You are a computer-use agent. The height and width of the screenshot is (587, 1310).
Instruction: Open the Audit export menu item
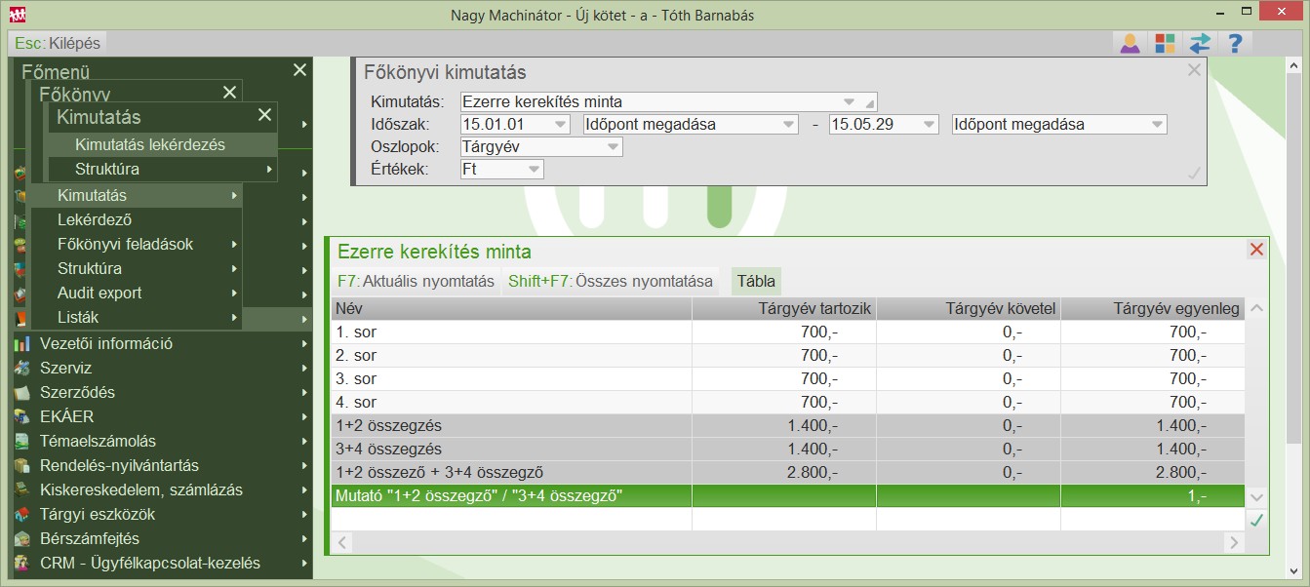pos(137,293)
